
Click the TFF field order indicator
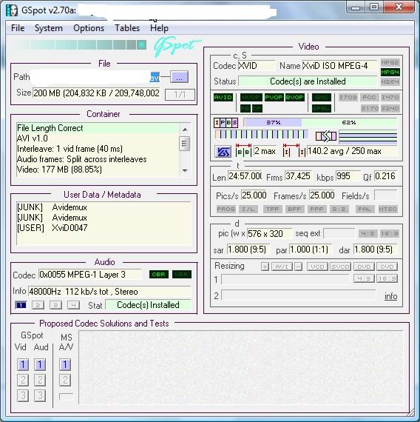[x=273, y=209]
